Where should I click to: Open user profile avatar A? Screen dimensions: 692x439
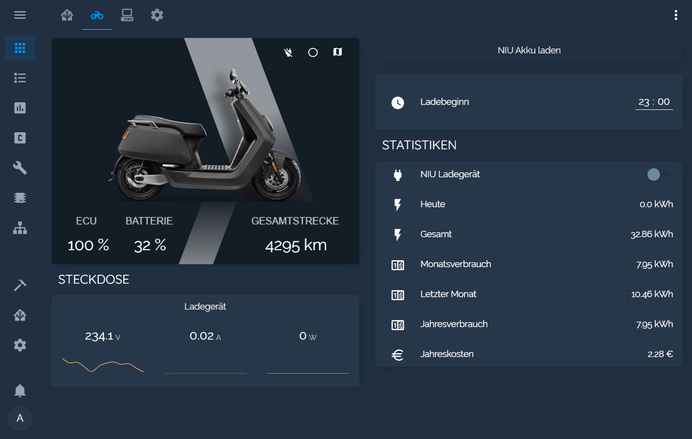(20, 418)
